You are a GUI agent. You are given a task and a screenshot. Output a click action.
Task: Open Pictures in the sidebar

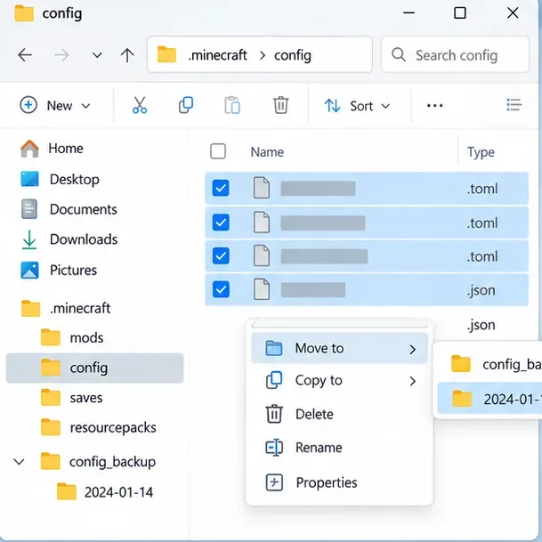(x=59, y=270)
